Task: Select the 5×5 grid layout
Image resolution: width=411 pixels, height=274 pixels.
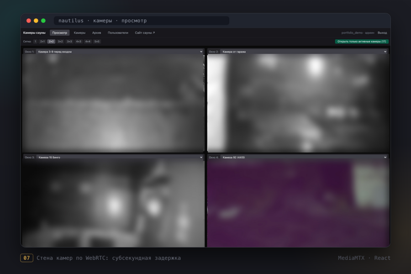Action: (x=97, y=42)
